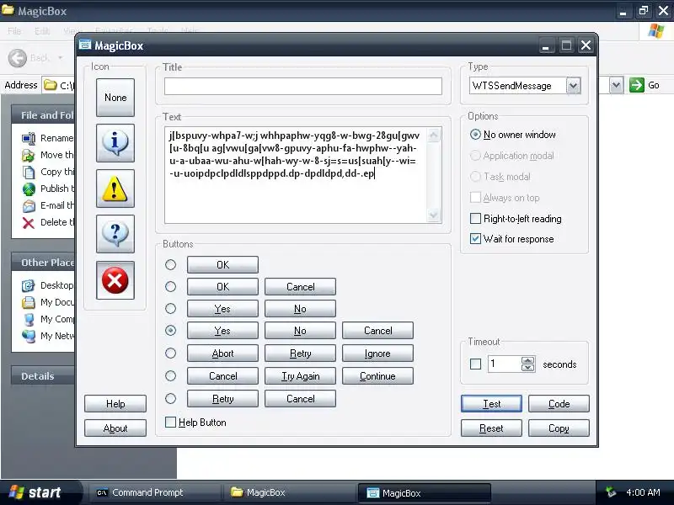Click the Try Again preview button
This screenshot has height=505, width=674.
(300, 376)
